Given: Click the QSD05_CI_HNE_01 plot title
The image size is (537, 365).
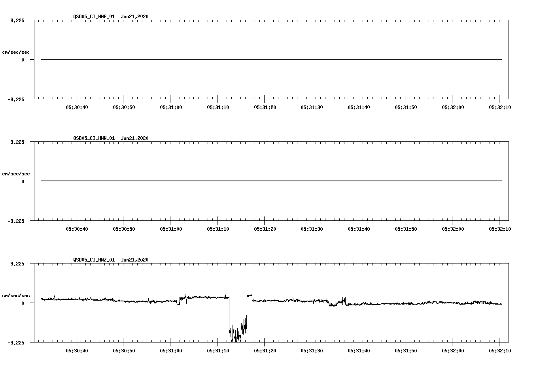Looking at the screenshot, I should (111, 17).
